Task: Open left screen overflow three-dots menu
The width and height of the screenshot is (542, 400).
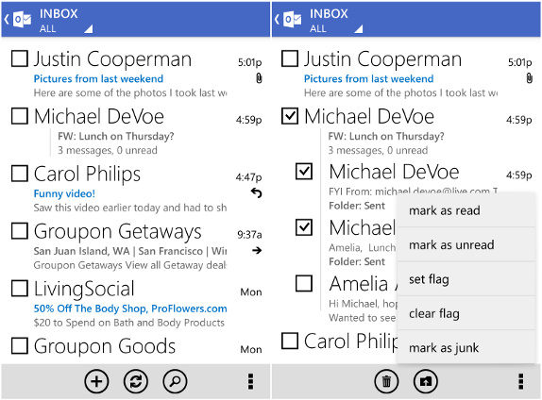Action: pyautogui.click(x=251, y=382)
